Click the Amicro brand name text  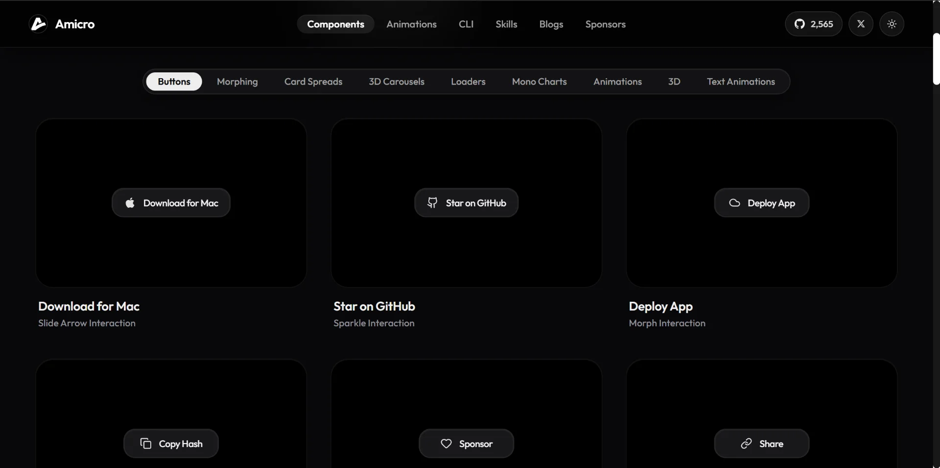click(75, 24)
